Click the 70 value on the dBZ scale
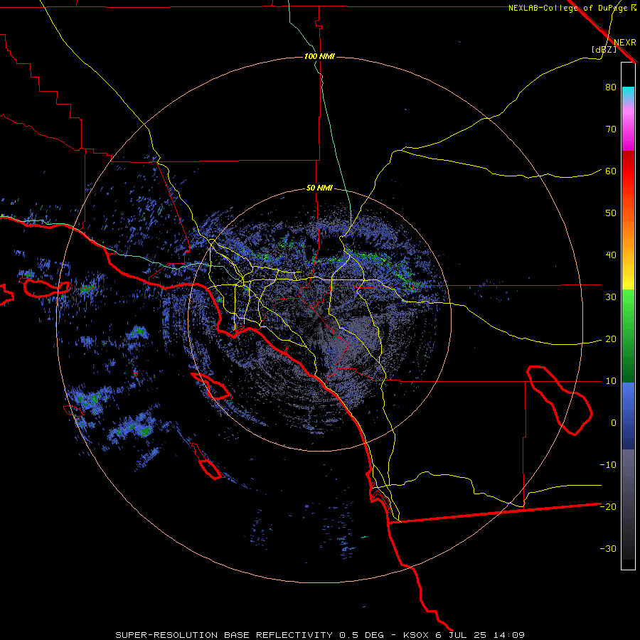The width and height of the screenshot is (640, 640). pos(611,129)
